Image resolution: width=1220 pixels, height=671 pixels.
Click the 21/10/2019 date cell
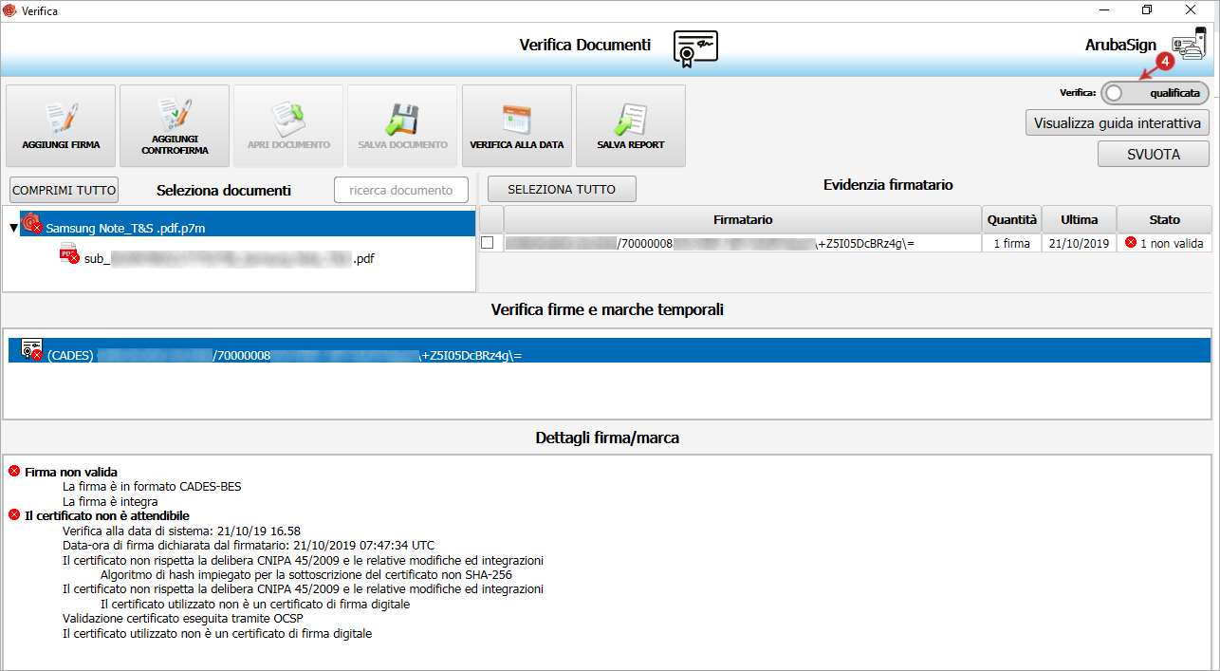(x=1080, y=243)
